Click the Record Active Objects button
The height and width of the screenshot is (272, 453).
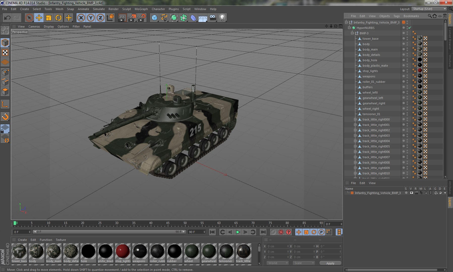point(273,232)
